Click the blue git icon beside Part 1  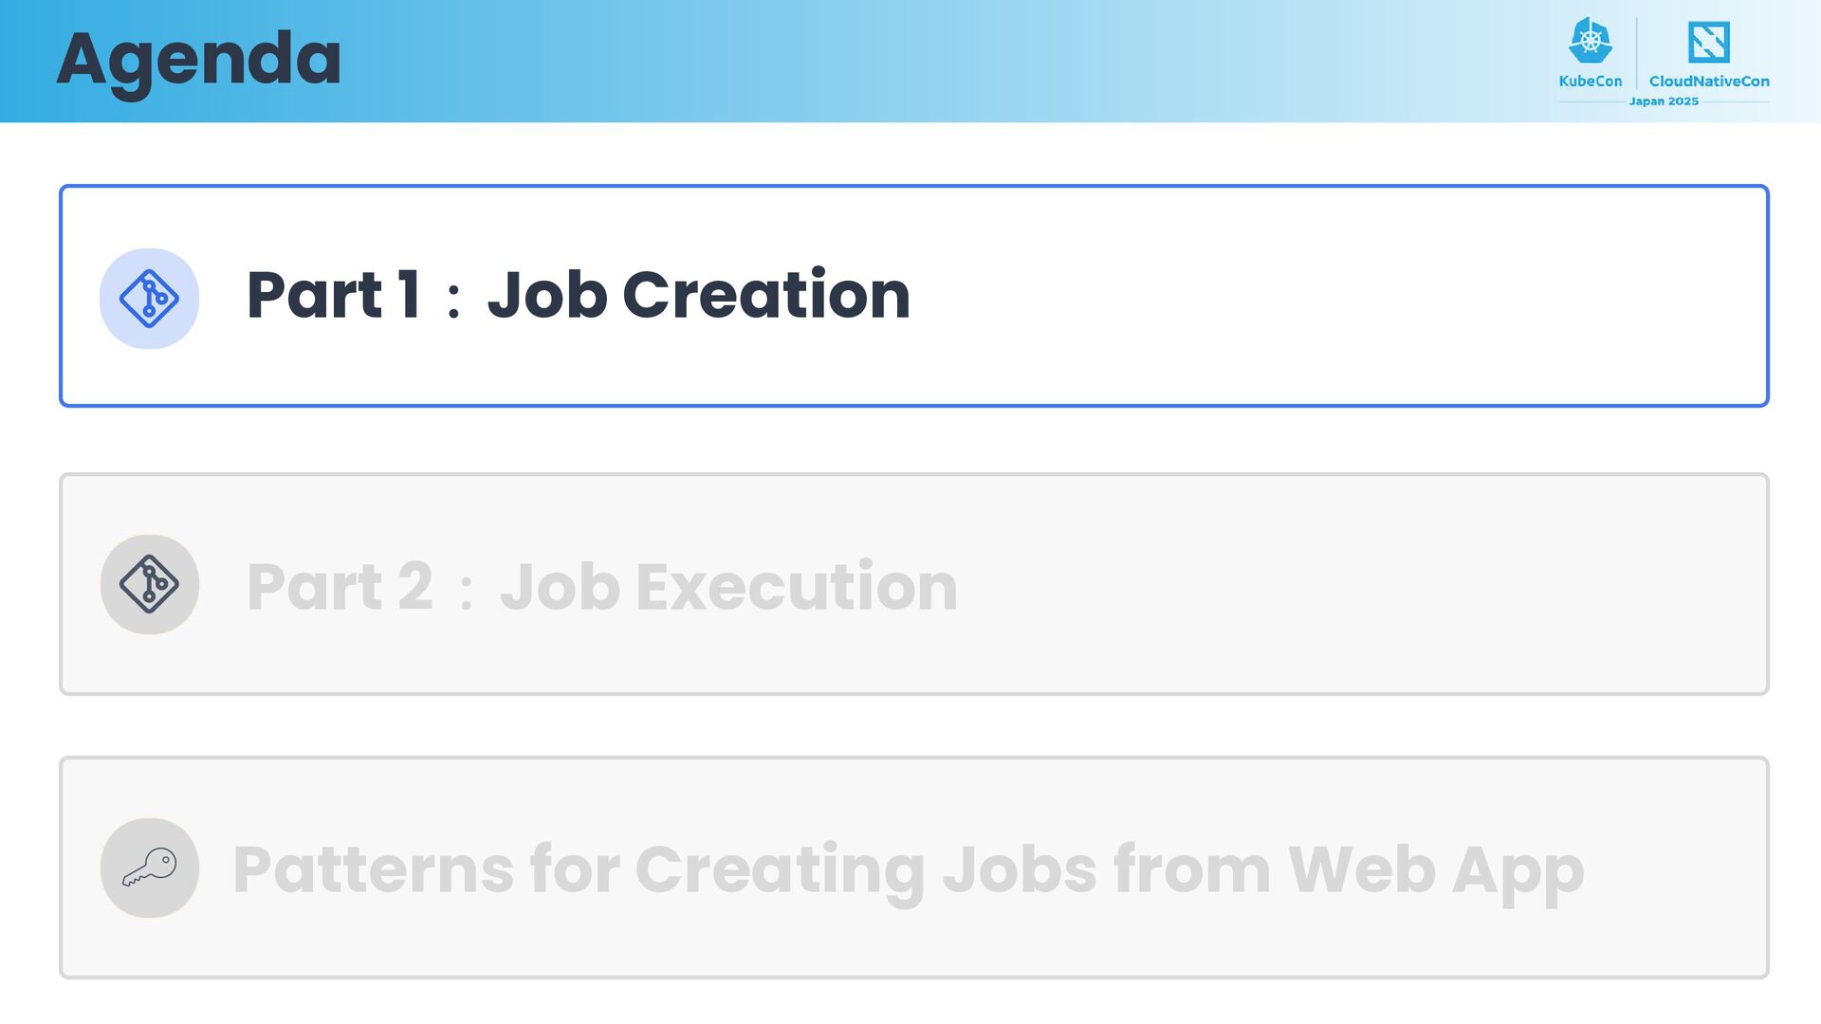tap(149, 299)
